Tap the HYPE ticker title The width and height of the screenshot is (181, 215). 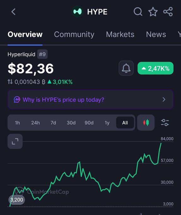click(x=97, y=12)
